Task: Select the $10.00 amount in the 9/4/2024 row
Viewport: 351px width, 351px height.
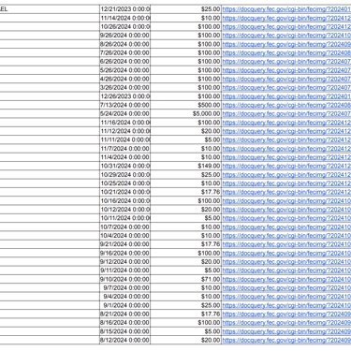Action: pos(186,297)
